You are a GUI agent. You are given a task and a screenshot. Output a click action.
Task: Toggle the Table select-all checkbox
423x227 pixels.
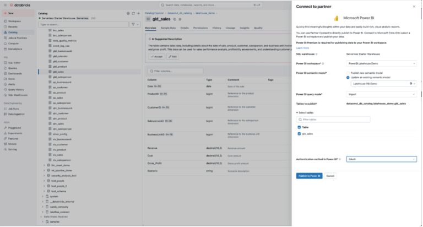pyautogui.click(x=299, y=127)
